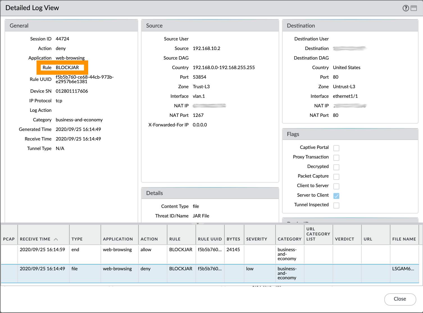Click BLOCKJAR in the allow log row
The width and height of the screenshot is (423, 313).
tap(180, 250)
